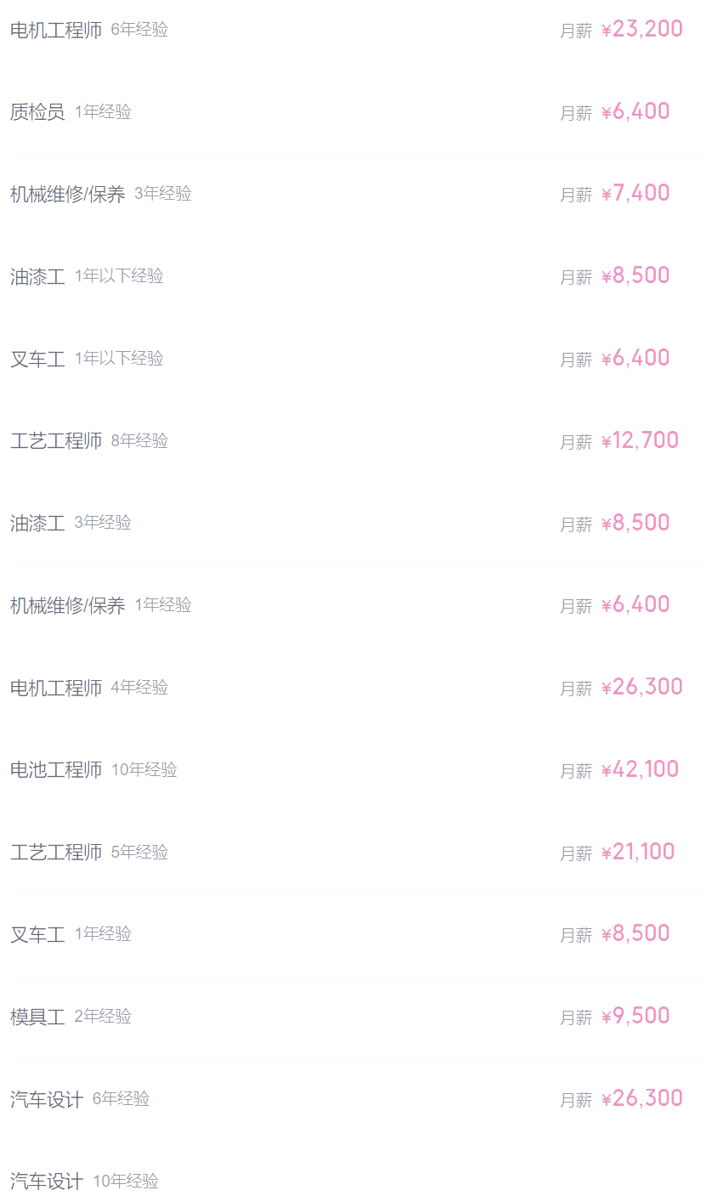Click the ¥23,200 salary figure

(x=642, y=30)
